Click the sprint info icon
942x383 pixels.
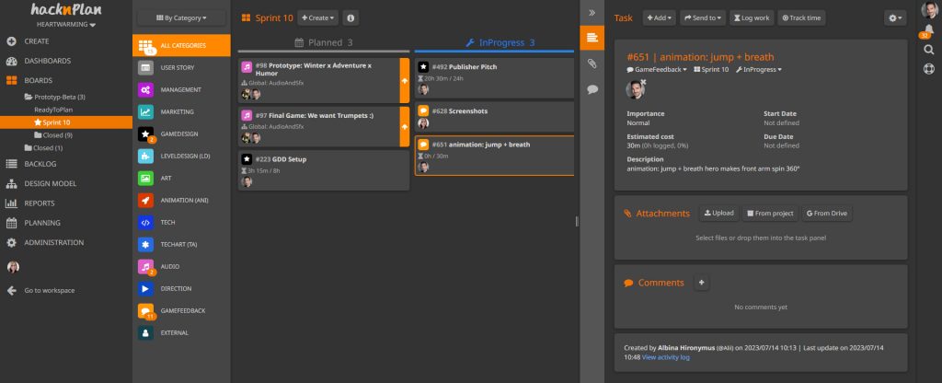[x=350, y=17]
